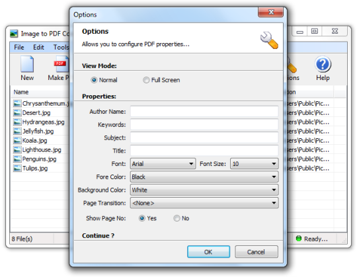Open the Page Transition dropdown
The width and height of the screenshot is (357, 277).
coord(204,203)
